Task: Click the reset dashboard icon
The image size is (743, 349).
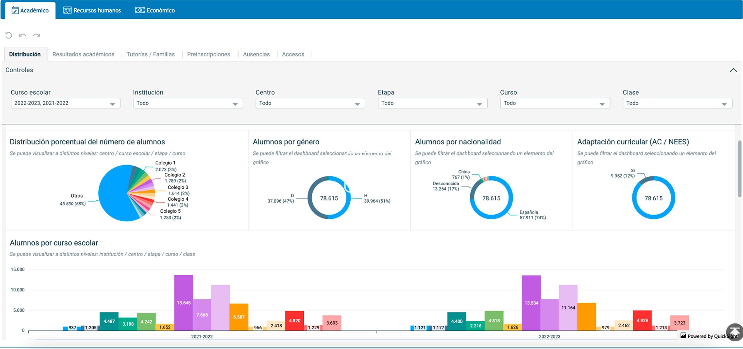Action: click(x=9, y=36)
